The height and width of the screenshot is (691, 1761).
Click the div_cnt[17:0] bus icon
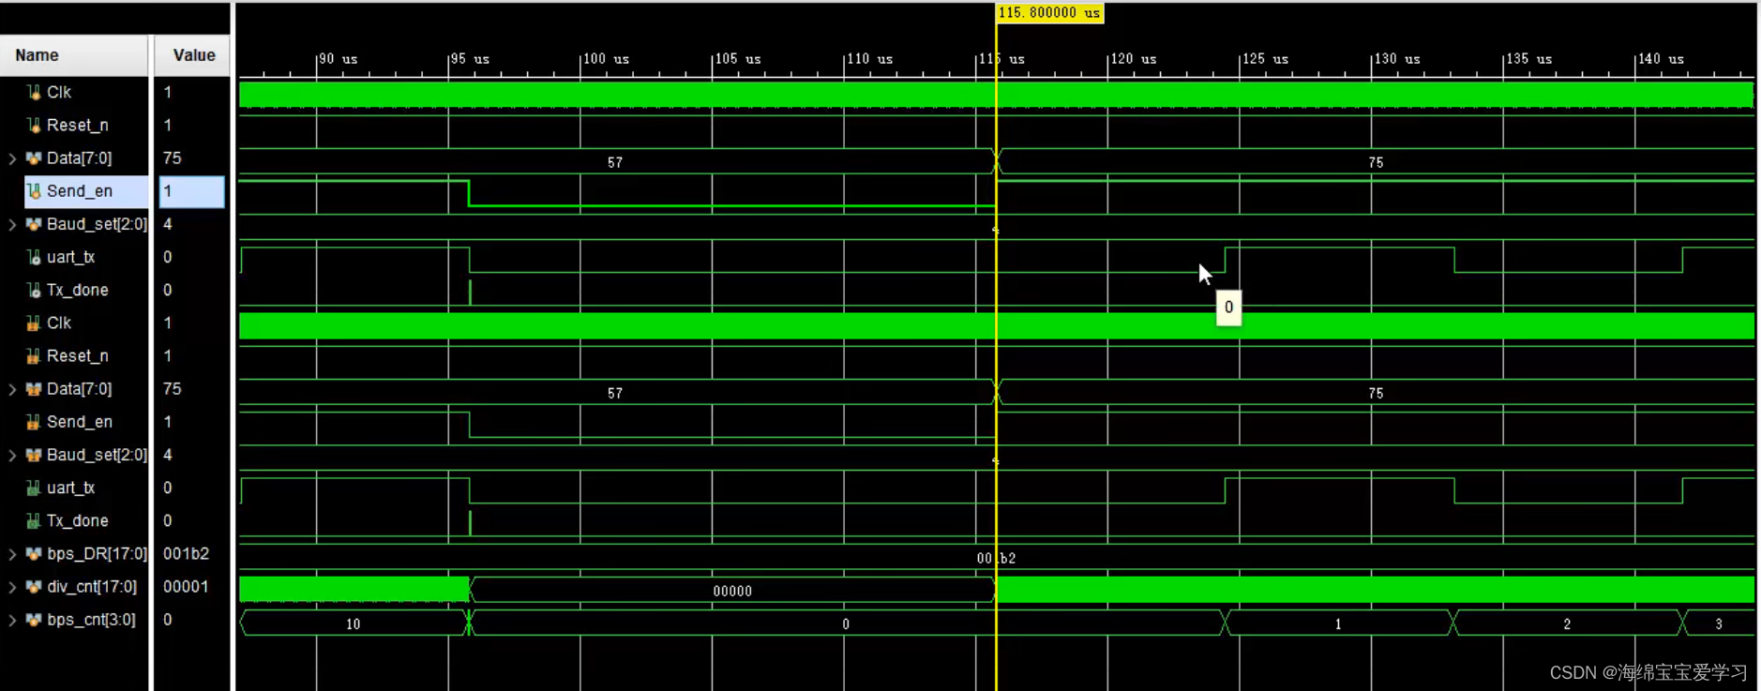[x=34, y=587]
